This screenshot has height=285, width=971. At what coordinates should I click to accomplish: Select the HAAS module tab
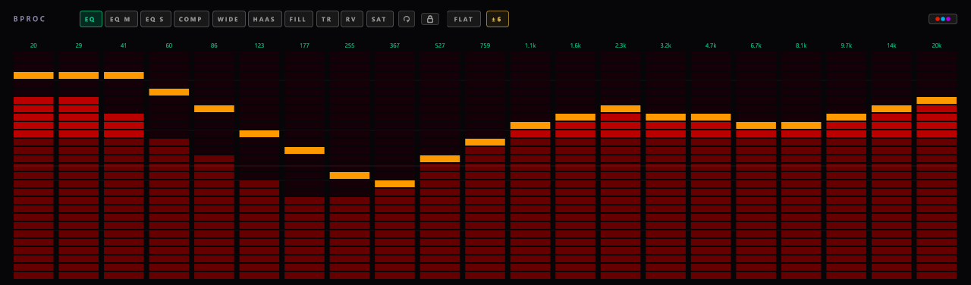pyautogui.click(x=265, y=19)
